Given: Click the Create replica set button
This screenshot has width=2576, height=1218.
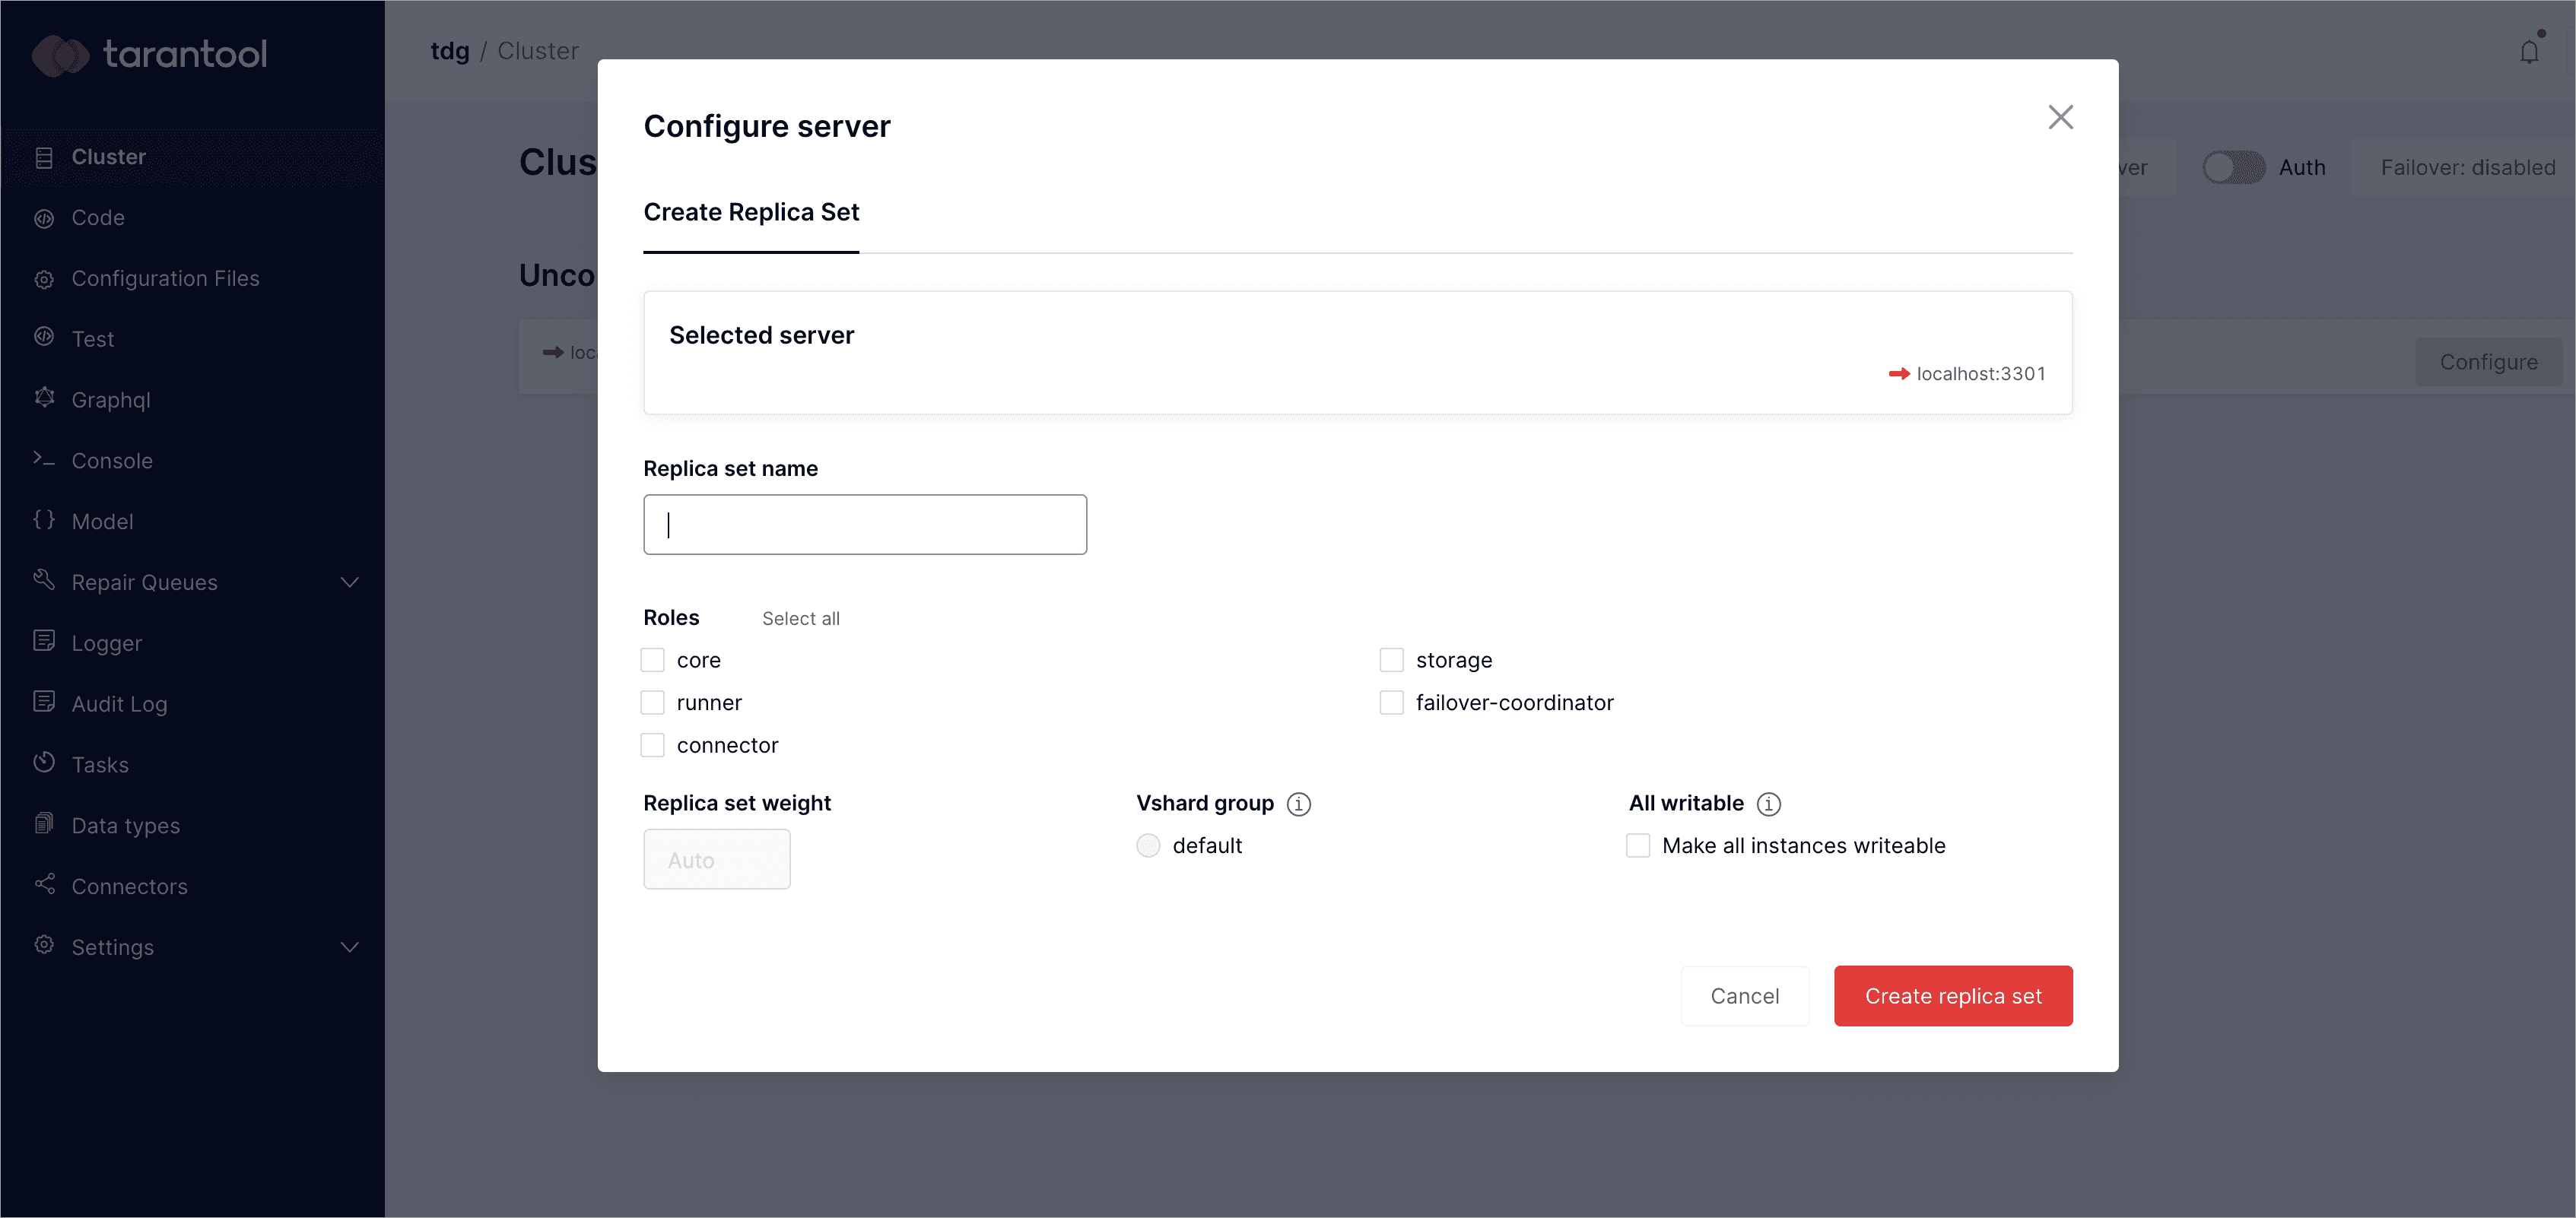Looking at the screenshot, I should point(1953,996).
